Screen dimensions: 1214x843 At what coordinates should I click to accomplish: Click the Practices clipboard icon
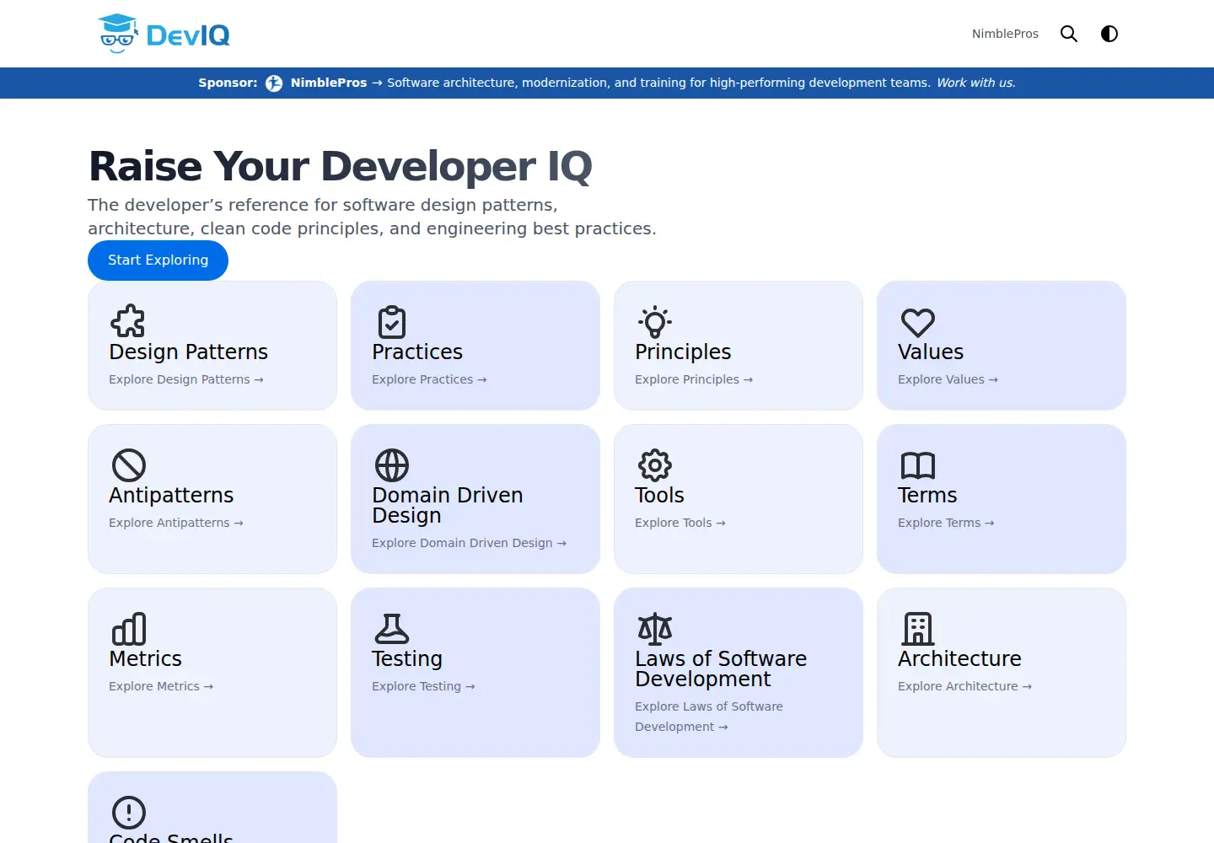391,321
